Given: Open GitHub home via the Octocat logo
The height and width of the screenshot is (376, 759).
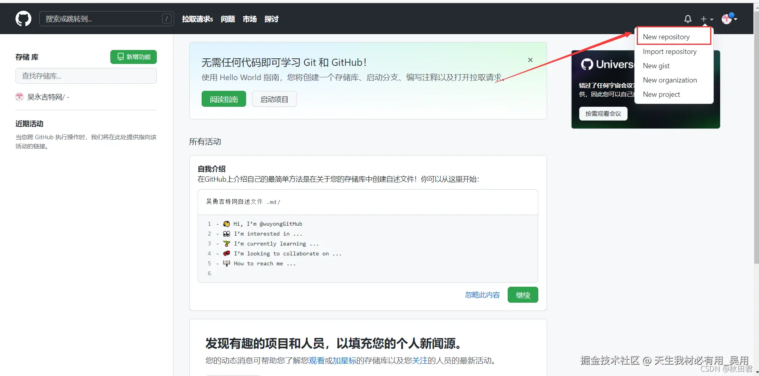Looking at the screenshot, I should [23, 18].
